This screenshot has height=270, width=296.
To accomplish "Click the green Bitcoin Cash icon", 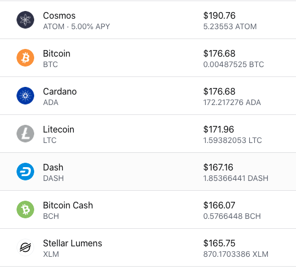I will pyautogui.click(x=25, y=210).
